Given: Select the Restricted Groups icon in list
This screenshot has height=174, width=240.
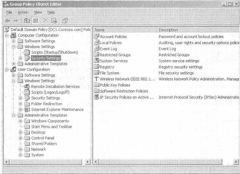Looking at the screenshot, I should (x=97, y=55).
